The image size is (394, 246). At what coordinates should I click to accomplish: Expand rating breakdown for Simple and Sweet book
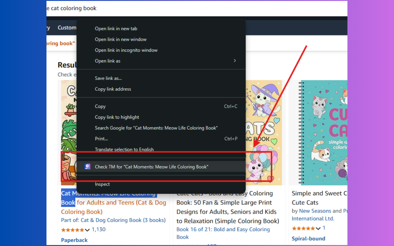318,228
